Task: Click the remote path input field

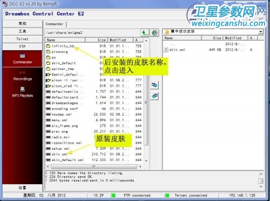Action: tap(92, 33)
